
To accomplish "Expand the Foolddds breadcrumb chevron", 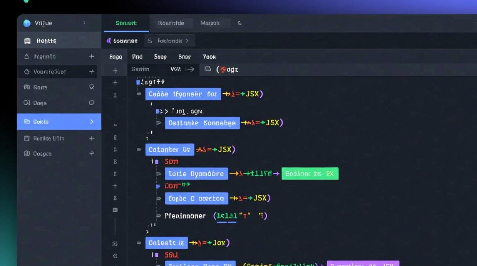I will (187, 41).
